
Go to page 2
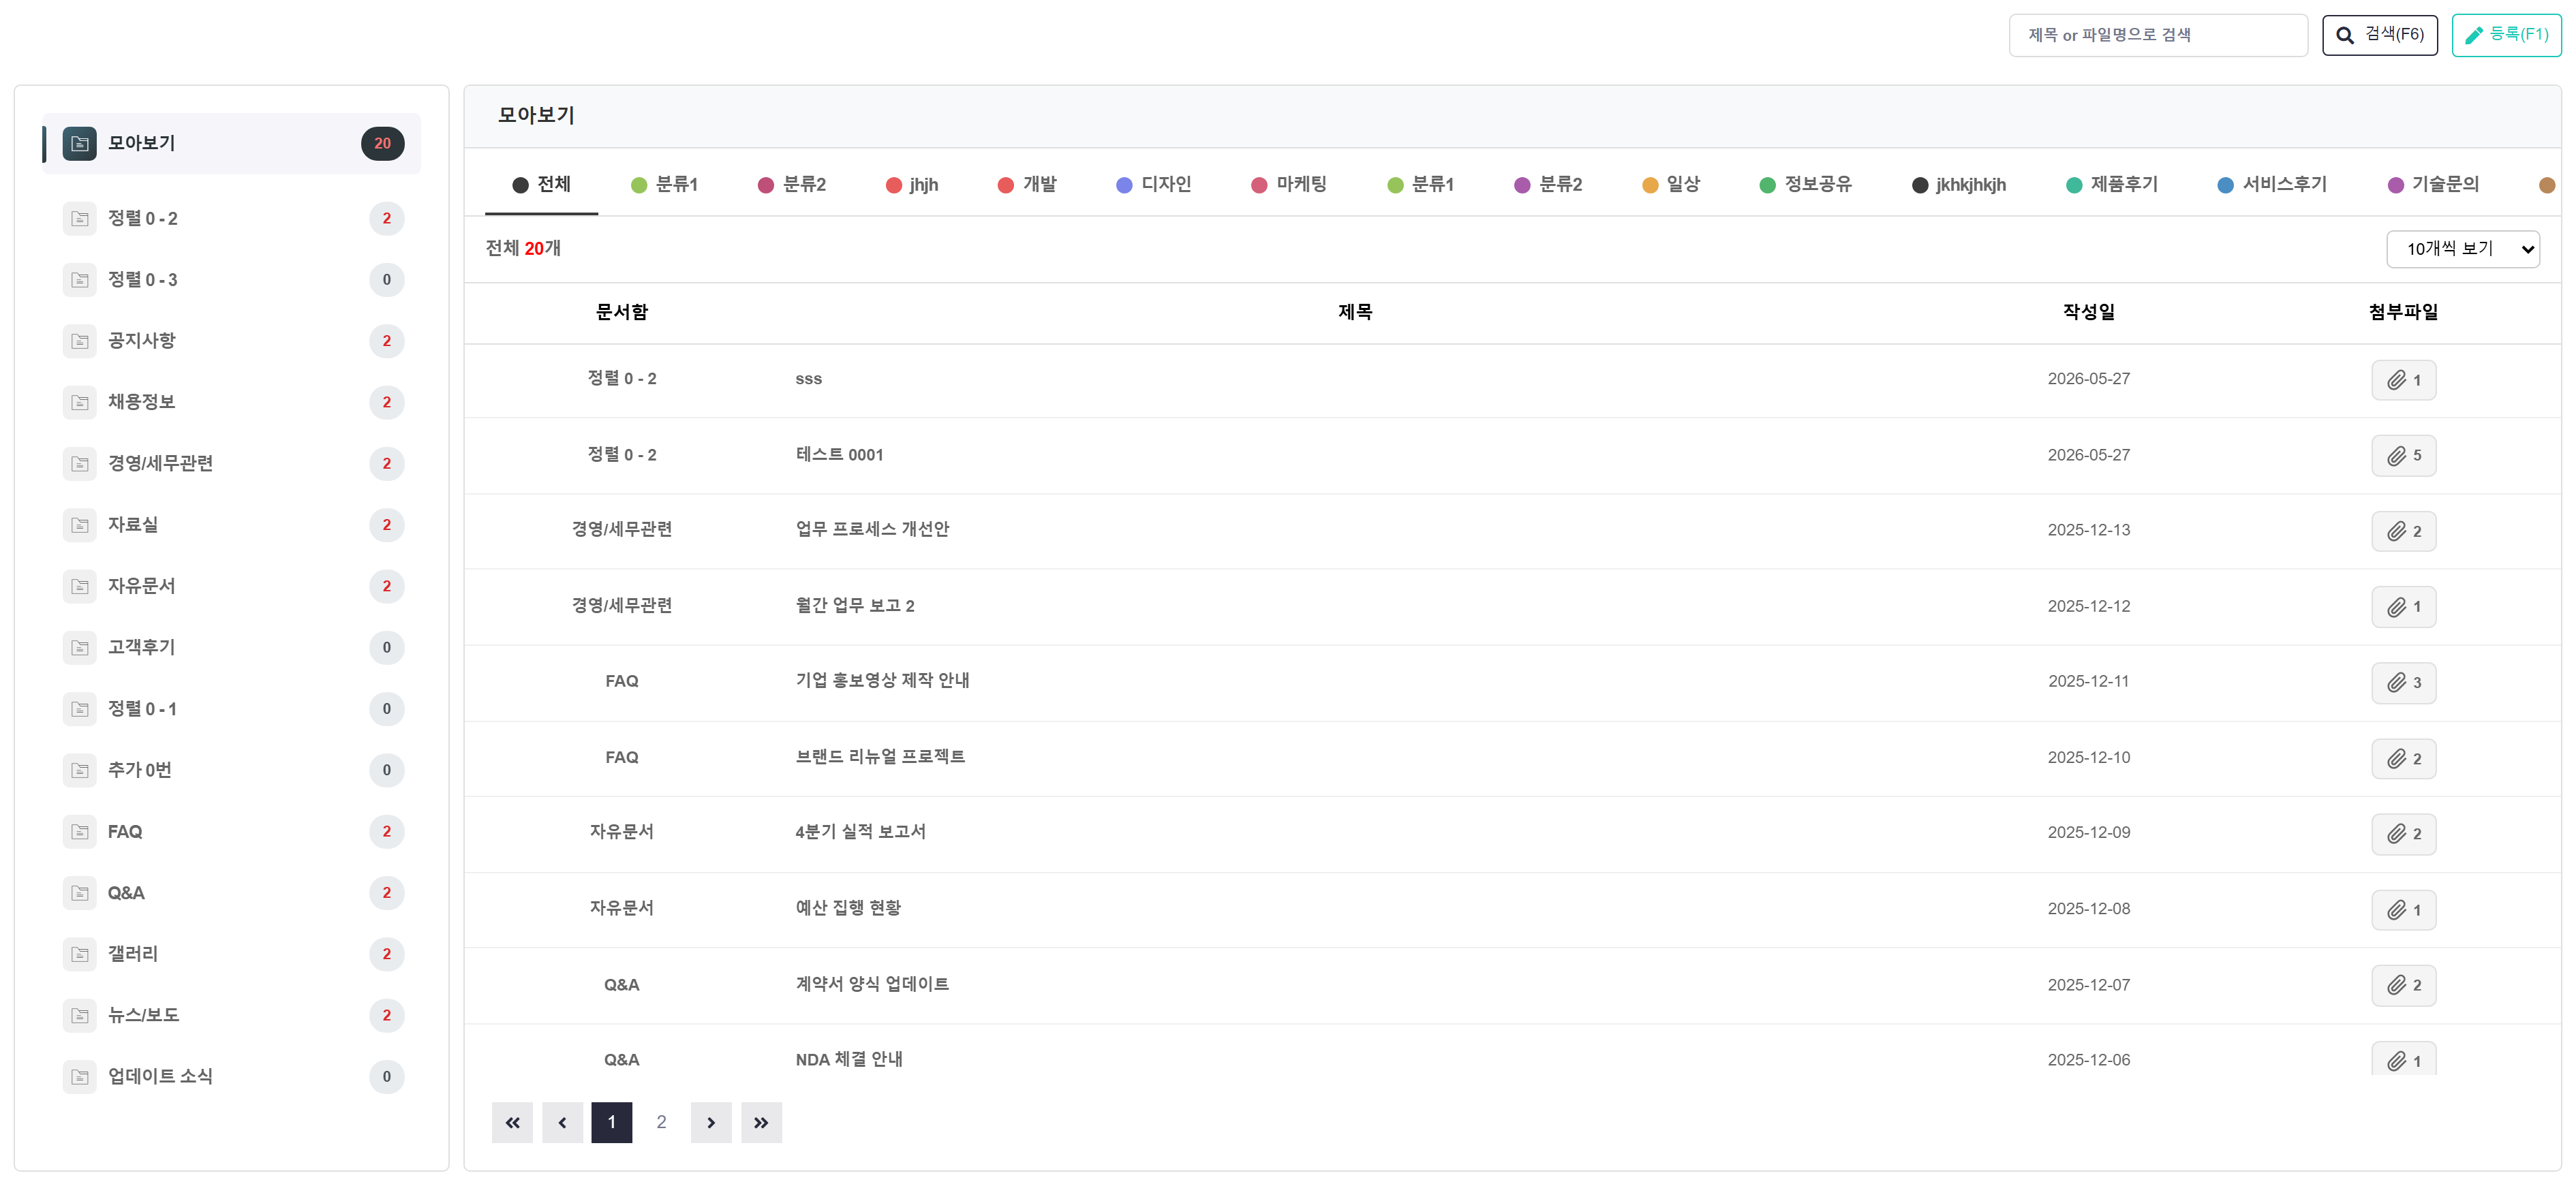coord(661,1123)
